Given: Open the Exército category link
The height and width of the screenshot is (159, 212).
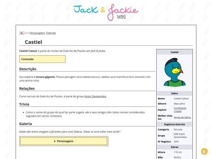Looking at the screenshot, I should tap(51, 33).
